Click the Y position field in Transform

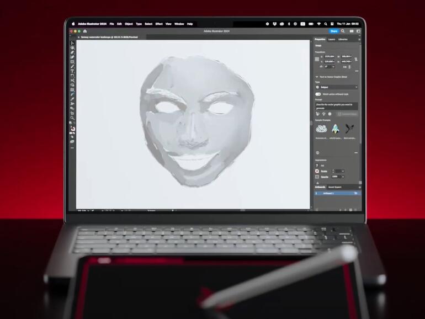[330, 61]
